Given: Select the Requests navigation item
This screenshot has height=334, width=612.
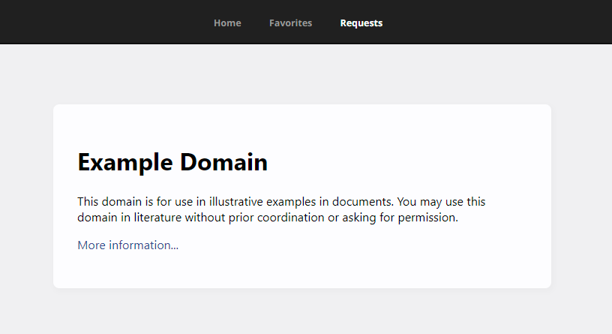Looking at the screenshot, I should (361, 23).
